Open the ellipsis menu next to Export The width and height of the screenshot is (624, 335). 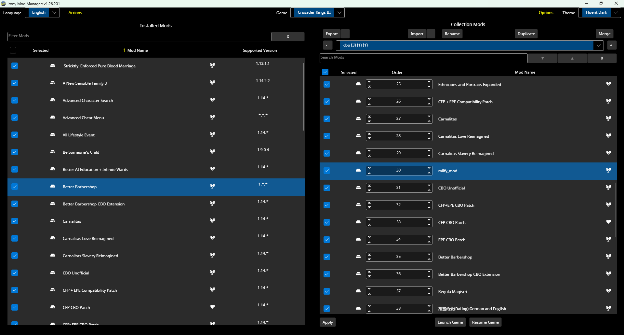(x=345, y=34)
